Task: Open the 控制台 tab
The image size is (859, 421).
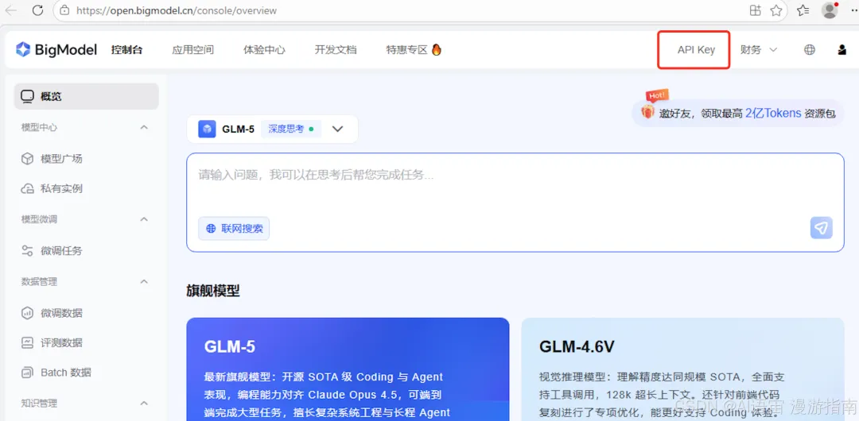Action: tap(126, 50)
